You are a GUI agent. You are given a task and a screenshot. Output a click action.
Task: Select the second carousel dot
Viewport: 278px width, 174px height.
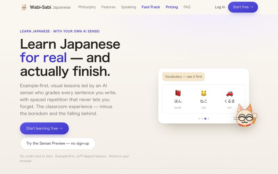pyautogui.click(x=202, y=119)
